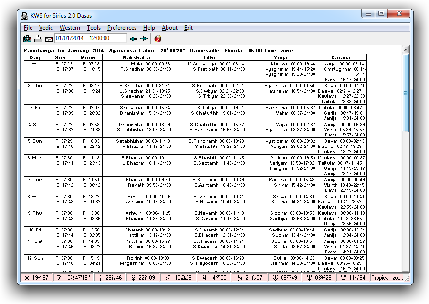The width and height of the screenshot is (429, 304).
Task: Advance date with right arrow icon
Action: (144, 39)
